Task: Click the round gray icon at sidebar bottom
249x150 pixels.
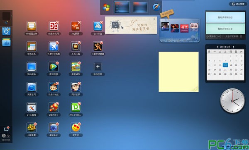Action: 4,136
